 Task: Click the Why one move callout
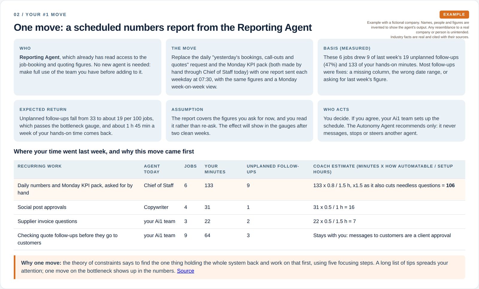click(239, 267)
